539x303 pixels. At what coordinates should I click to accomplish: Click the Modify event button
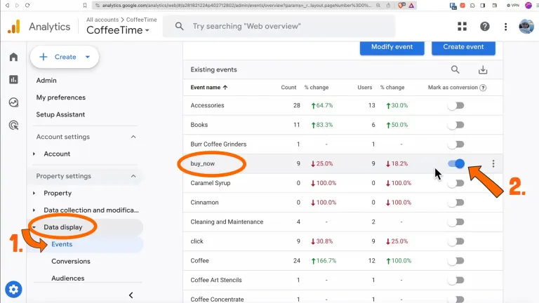[392, 47]
